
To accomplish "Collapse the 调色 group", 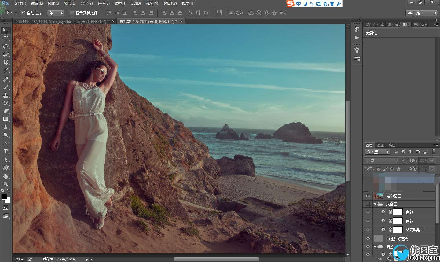I will [375, 247].
